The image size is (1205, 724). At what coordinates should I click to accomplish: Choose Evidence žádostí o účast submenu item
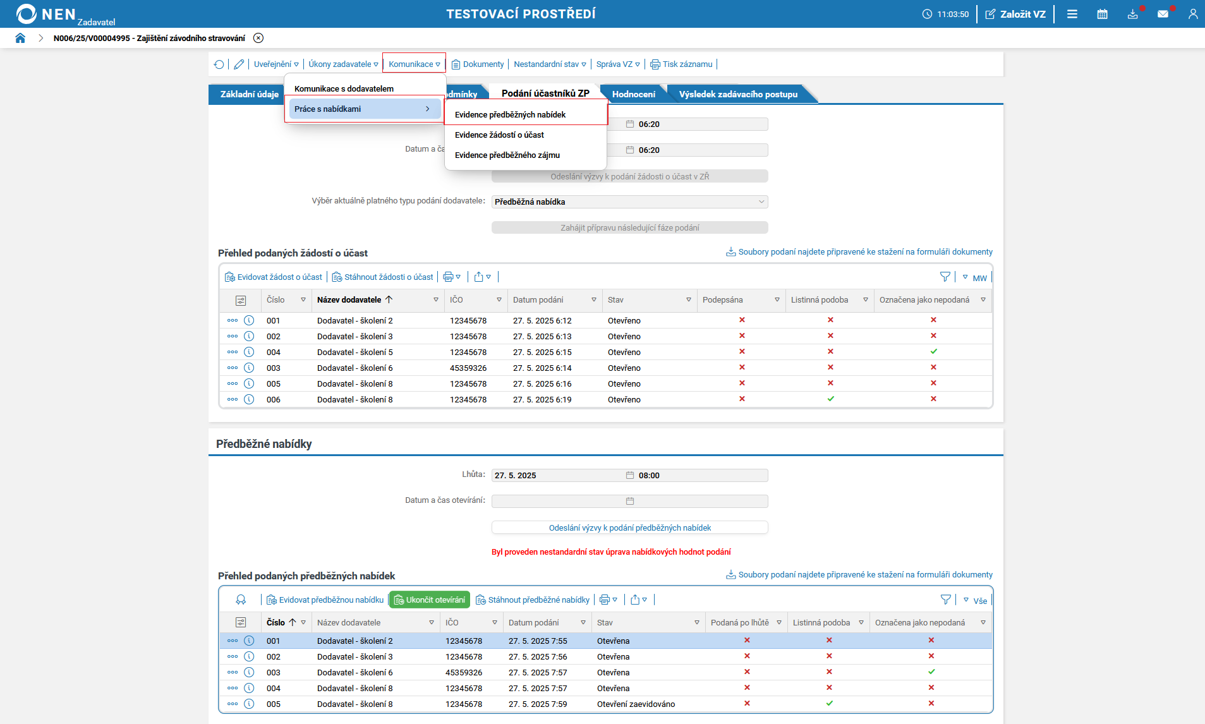click(499, 135)
